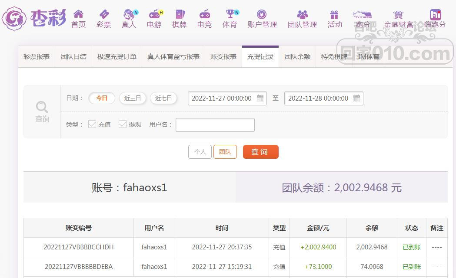The width and height of the screenshot is (456, 278).
Task: Open the 团队管理 people group icon
Action: pos(303,14)
